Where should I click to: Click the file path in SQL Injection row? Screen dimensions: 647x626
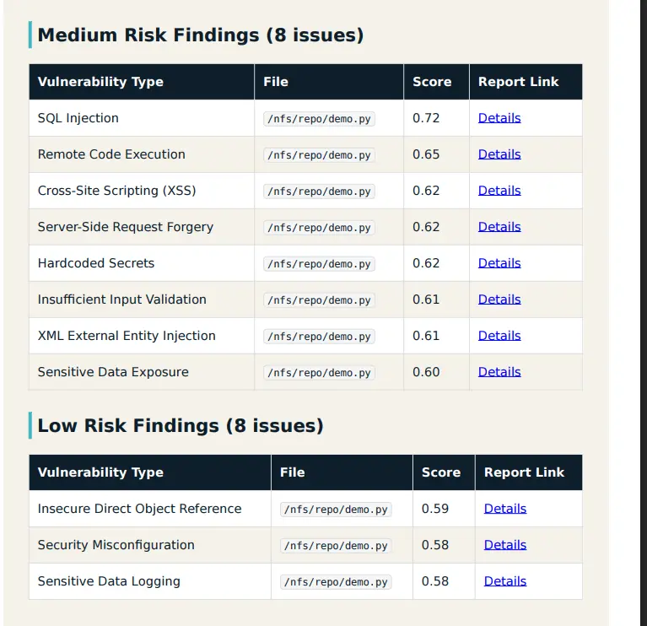pyautogui.click(x=319, y=119)
